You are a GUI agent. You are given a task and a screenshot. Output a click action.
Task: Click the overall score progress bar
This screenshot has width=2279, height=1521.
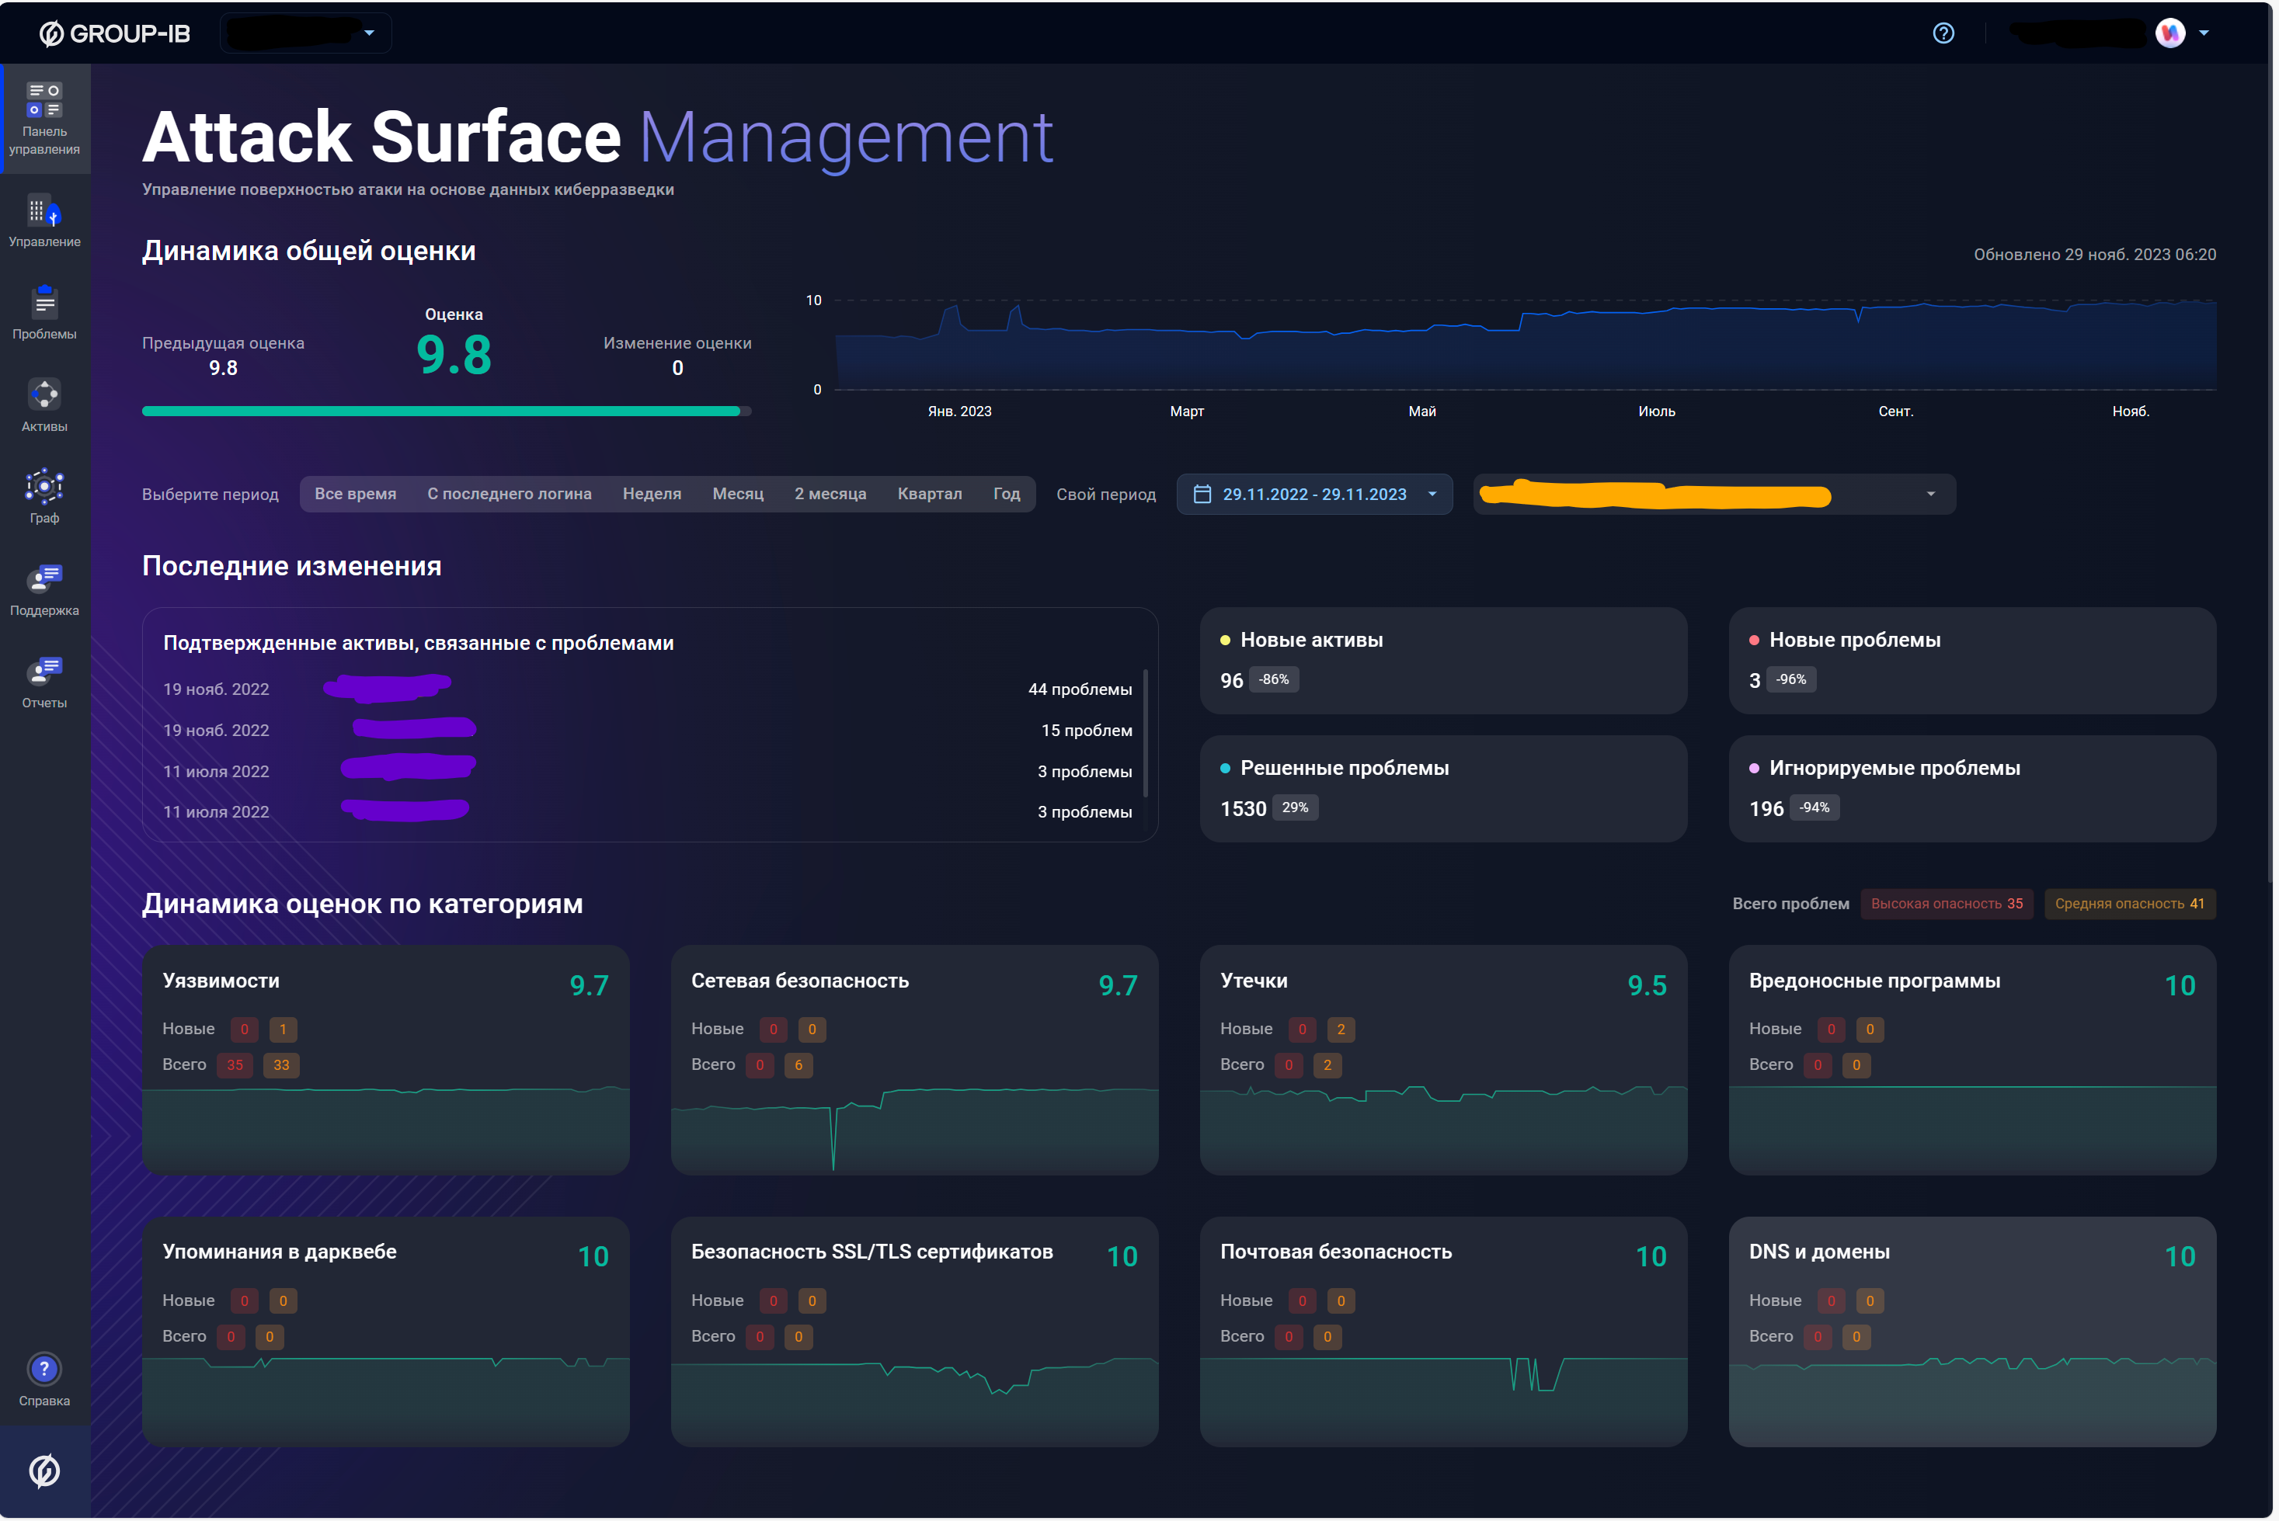447,412
